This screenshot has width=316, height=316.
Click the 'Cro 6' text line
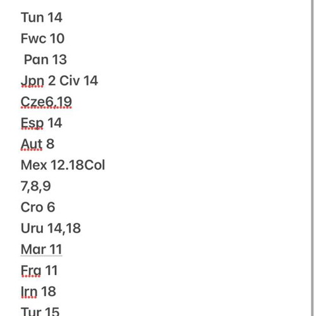coord(38,207)
